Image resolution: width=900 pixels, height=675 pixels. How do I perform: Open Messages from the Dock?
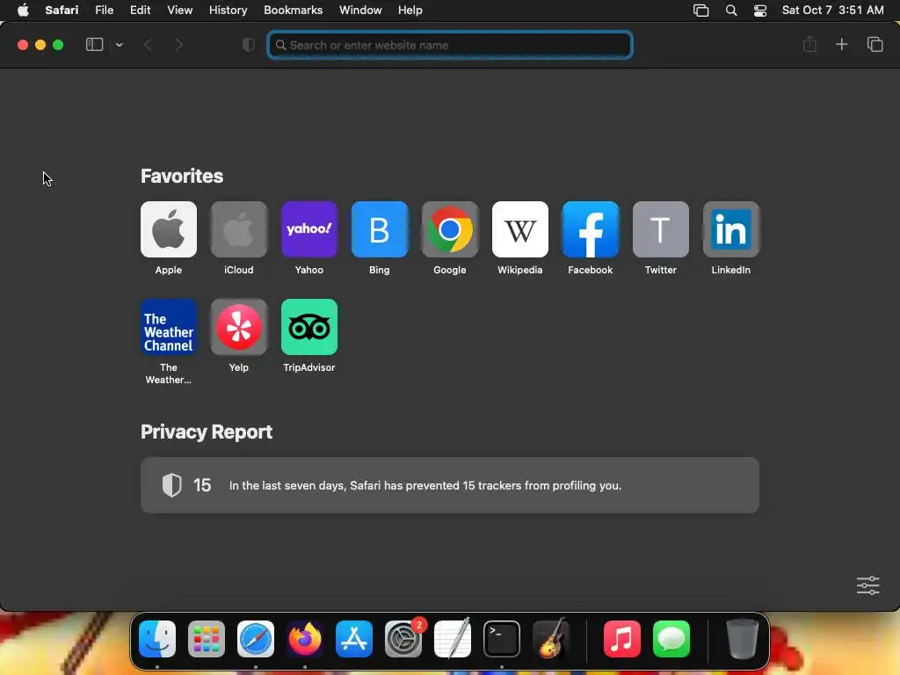coord(671,639)
